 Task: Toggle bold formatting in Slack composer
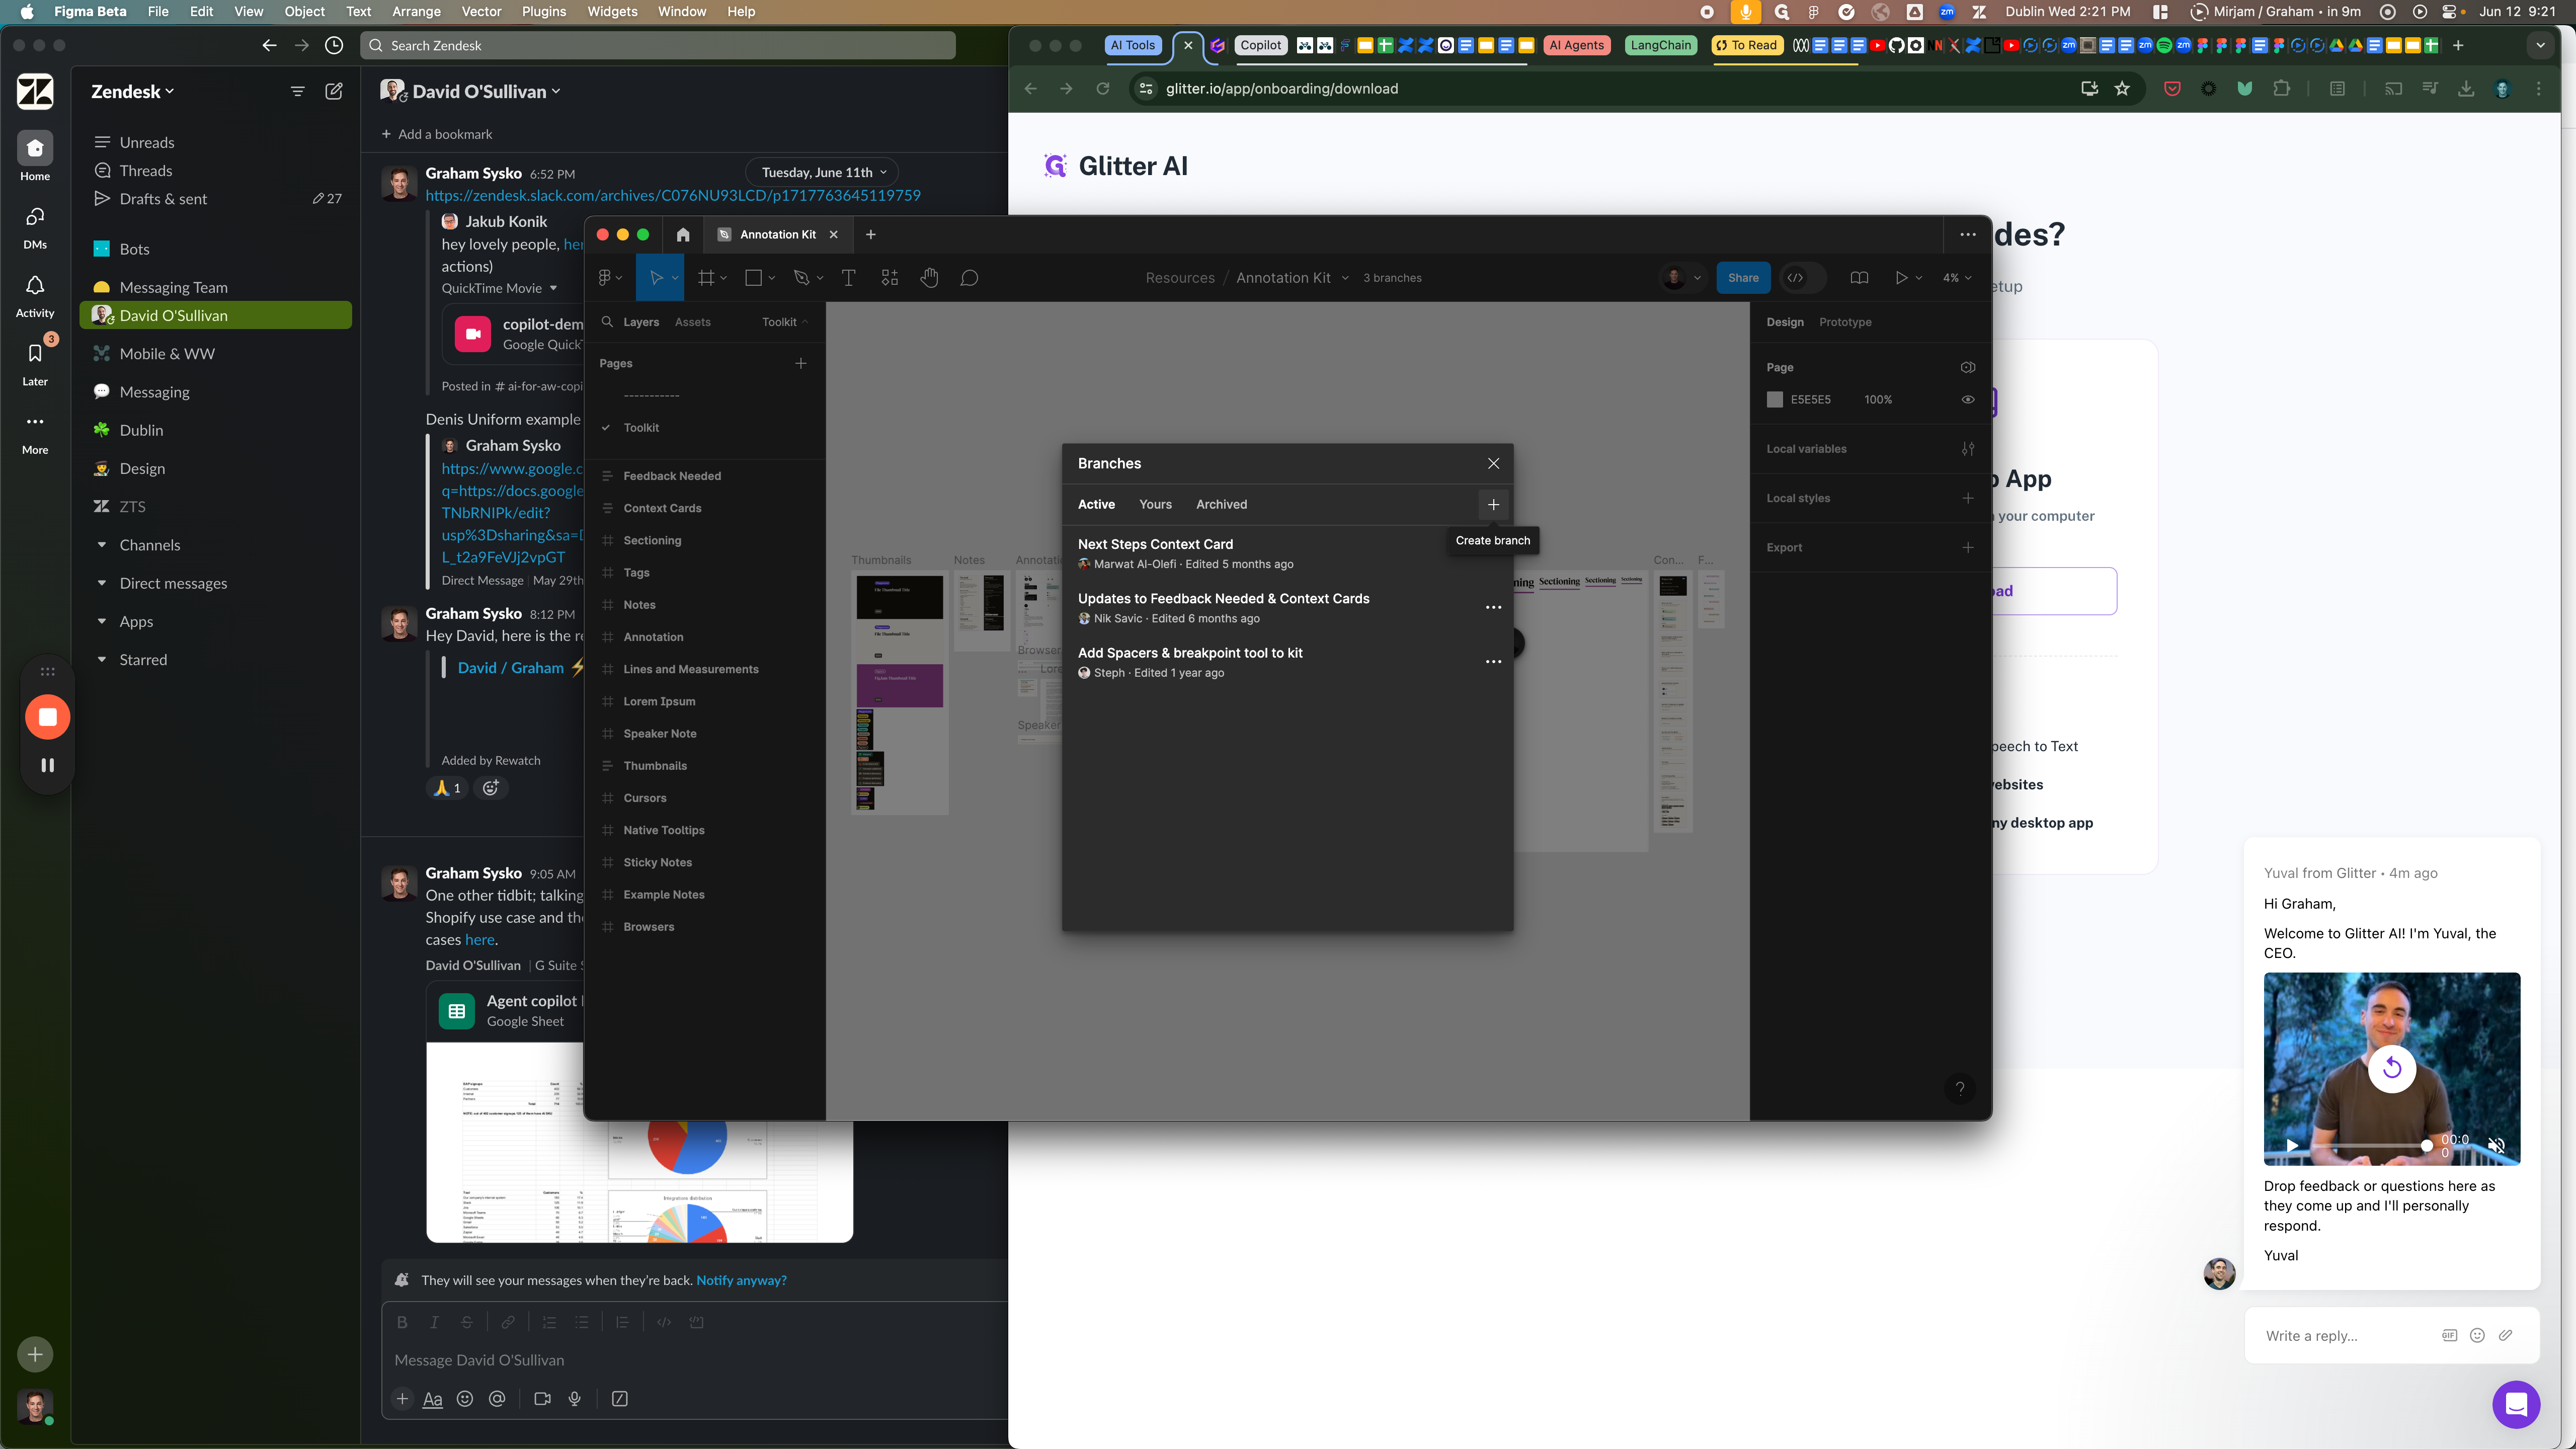[x=402, y=1322]
